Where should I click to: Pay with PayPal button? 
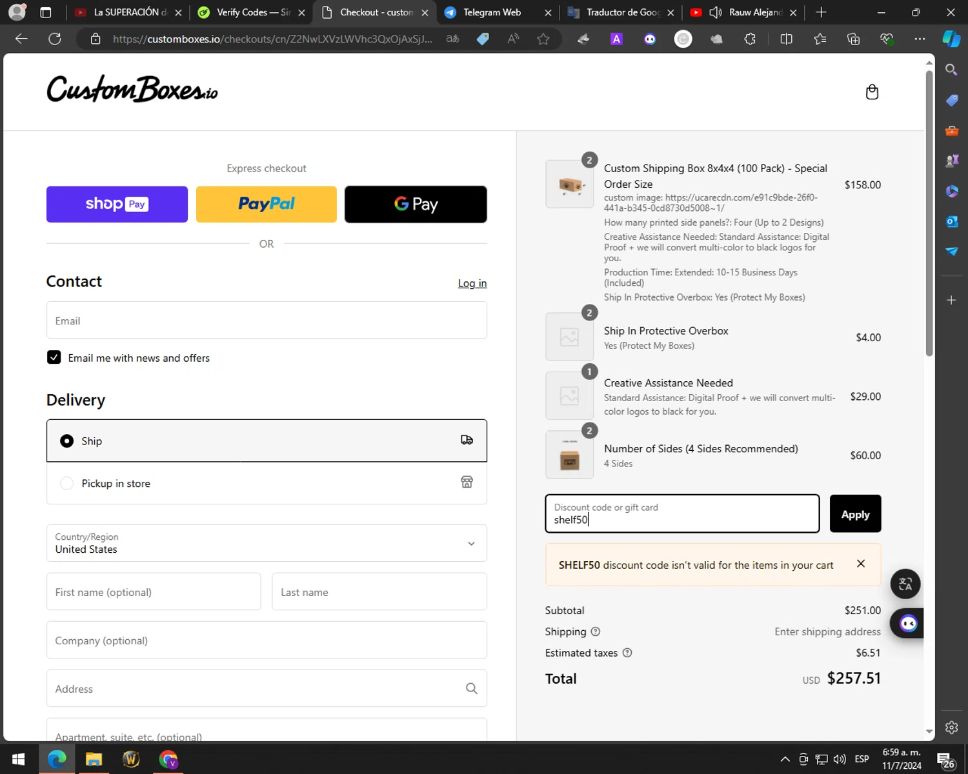(267, 204)
